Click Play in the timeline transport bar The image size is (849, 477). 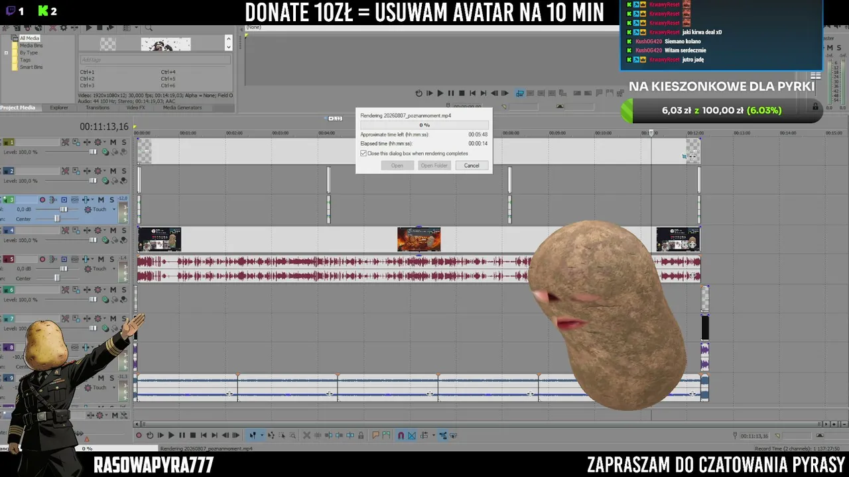pyautogui.click(x=171, y=435)
